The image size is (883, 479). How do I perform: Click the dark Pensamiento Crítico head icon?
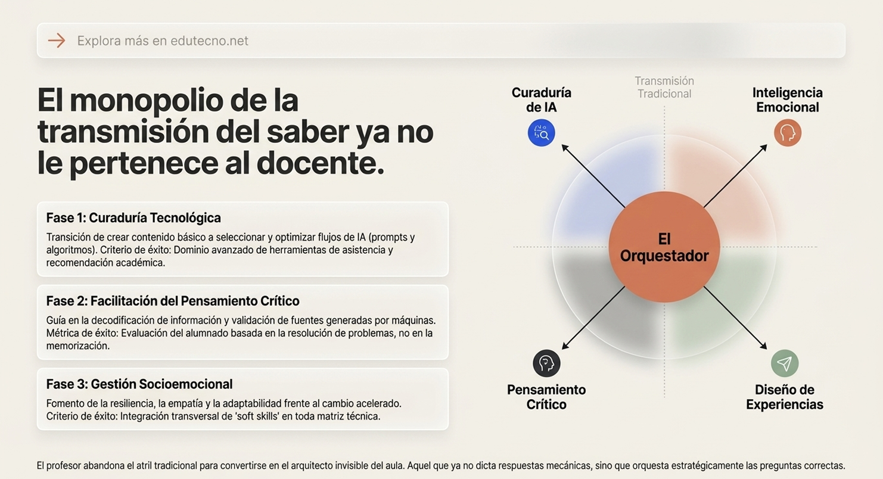(x=546, y=363)
